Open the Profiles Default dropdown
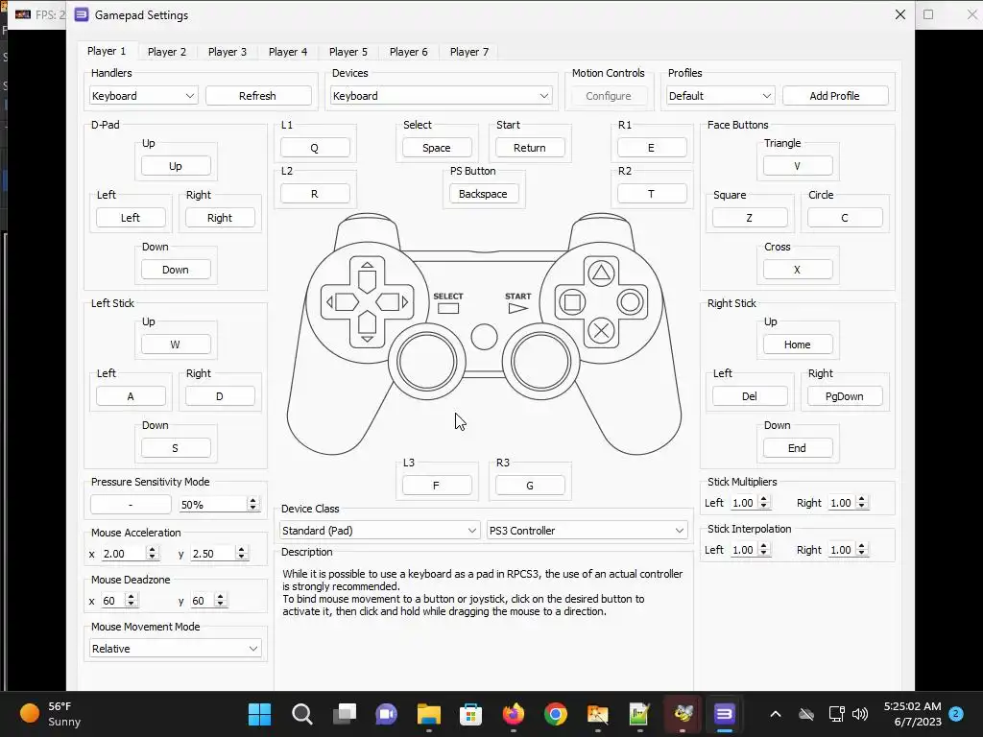The image size is (983, 737). coord(720,96)
